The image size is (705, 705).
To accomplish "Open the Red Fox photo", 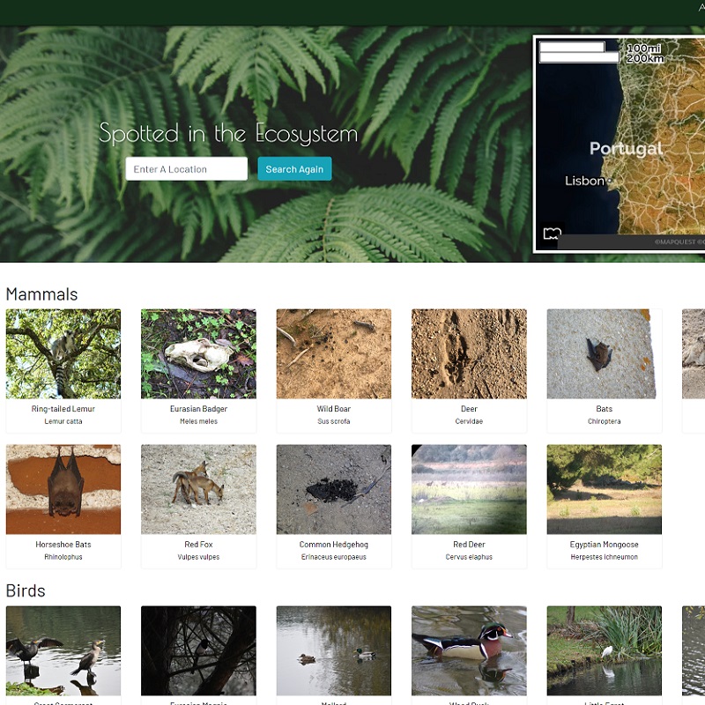I will (x=199, y=490).
